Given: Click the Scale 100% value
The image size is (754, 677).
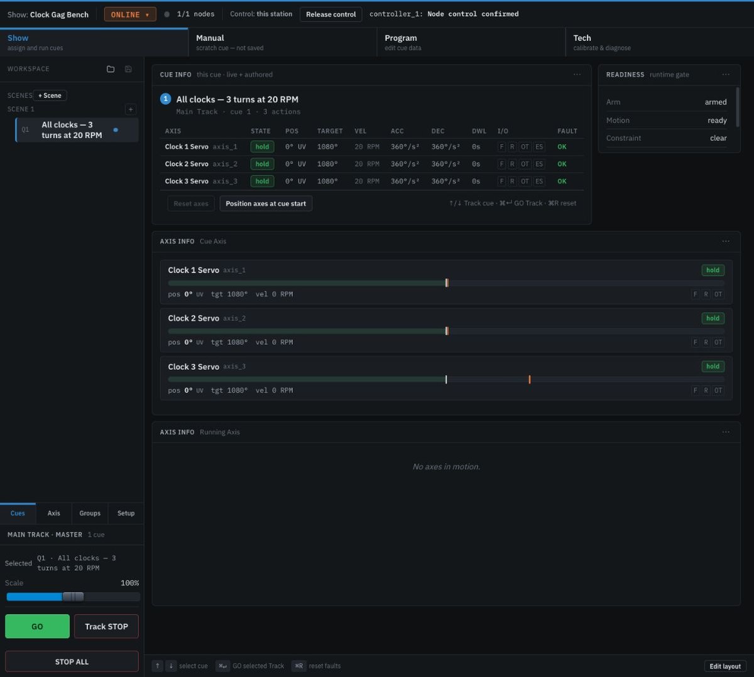Looking at the screenshot, I should [x=129, y=583].
